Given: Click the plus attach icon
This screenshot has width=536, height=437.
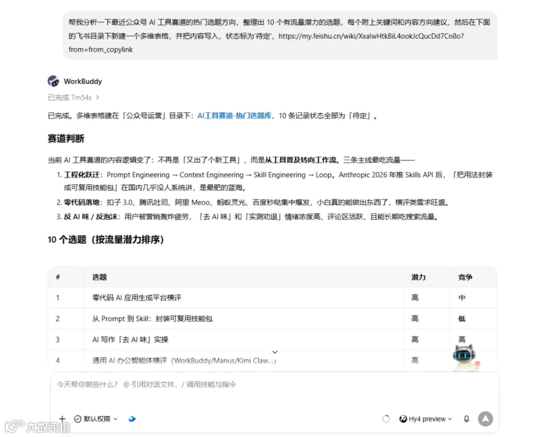Looking at the screenshot, I should 62,419.
